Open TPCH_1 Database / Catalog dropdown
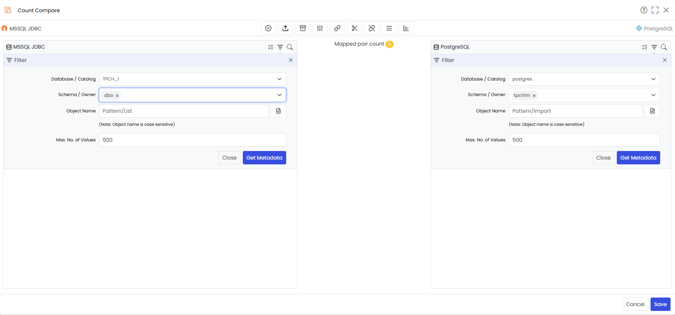Screen dimensions: 675x315 coord(192,79)
